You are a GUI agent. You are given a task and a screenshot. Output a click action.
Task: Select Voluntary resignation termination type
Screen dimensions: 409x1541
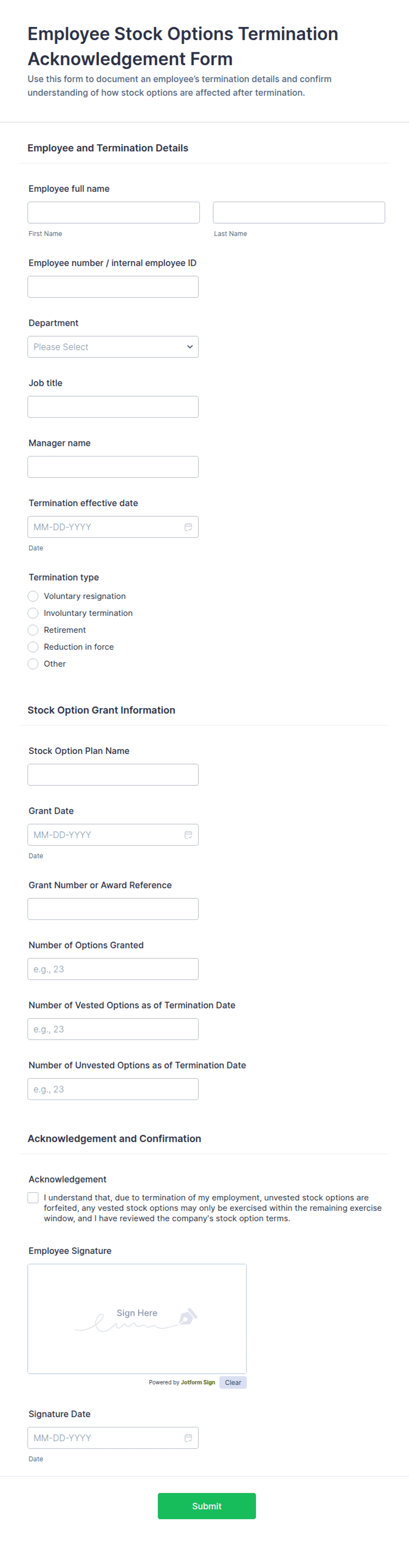click(x=33, y=596)
